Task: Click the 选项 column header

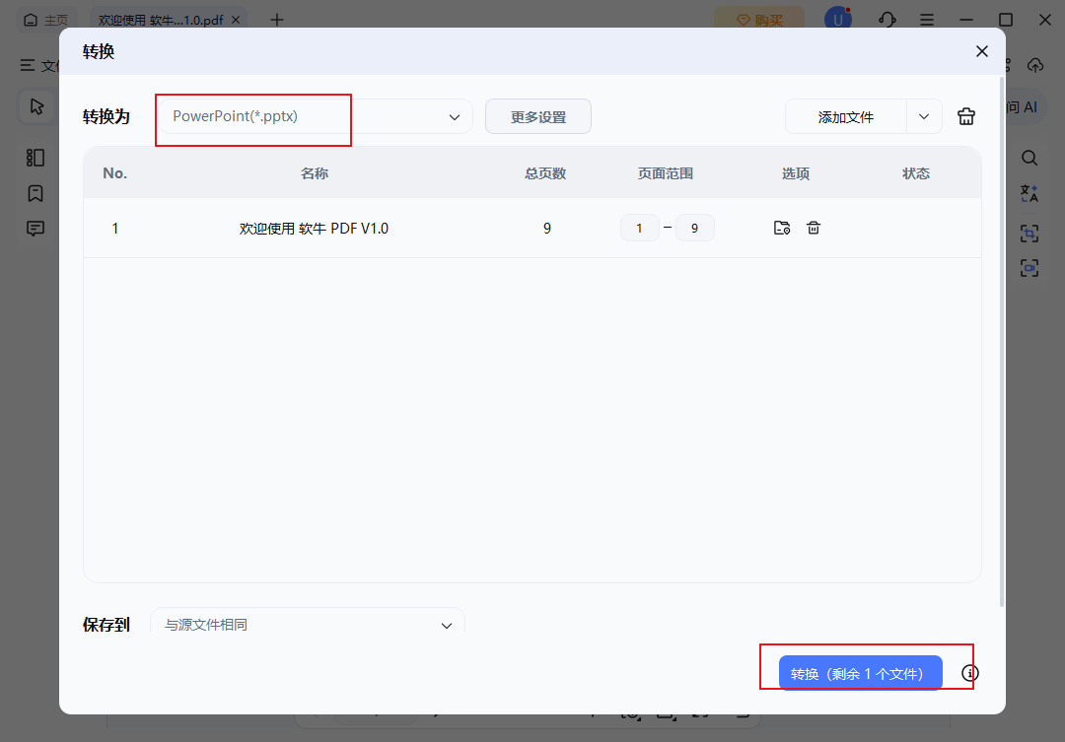Action: (796, 173)
